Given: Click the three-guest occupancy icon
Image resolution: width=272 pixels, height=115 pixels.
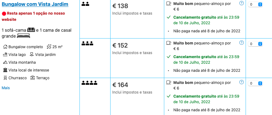Looking at the screenshot, I should pos(88,44).
